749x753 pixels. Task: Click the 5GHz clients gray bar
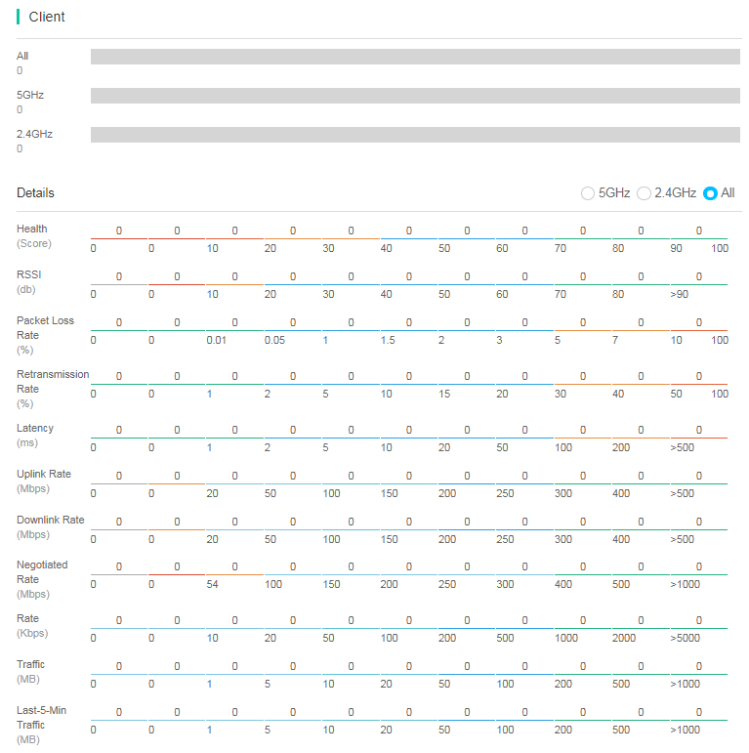pos(415,96)
